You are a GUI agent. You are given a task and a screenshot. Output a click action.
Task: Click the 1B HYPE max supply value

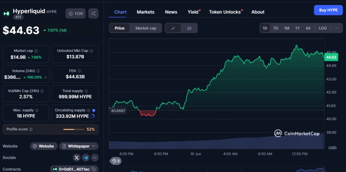pyautogui.click(x=26, y=116)
